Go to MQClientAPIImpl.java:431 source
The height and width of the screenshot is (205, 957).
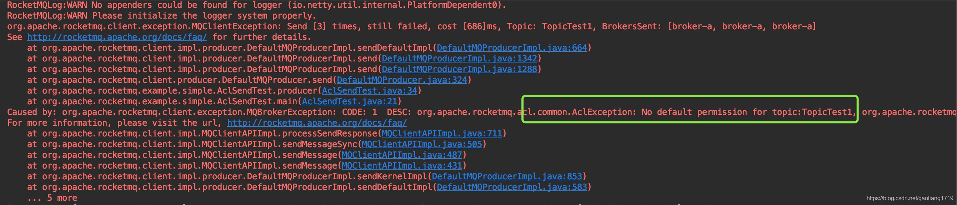tap(402, 166)
